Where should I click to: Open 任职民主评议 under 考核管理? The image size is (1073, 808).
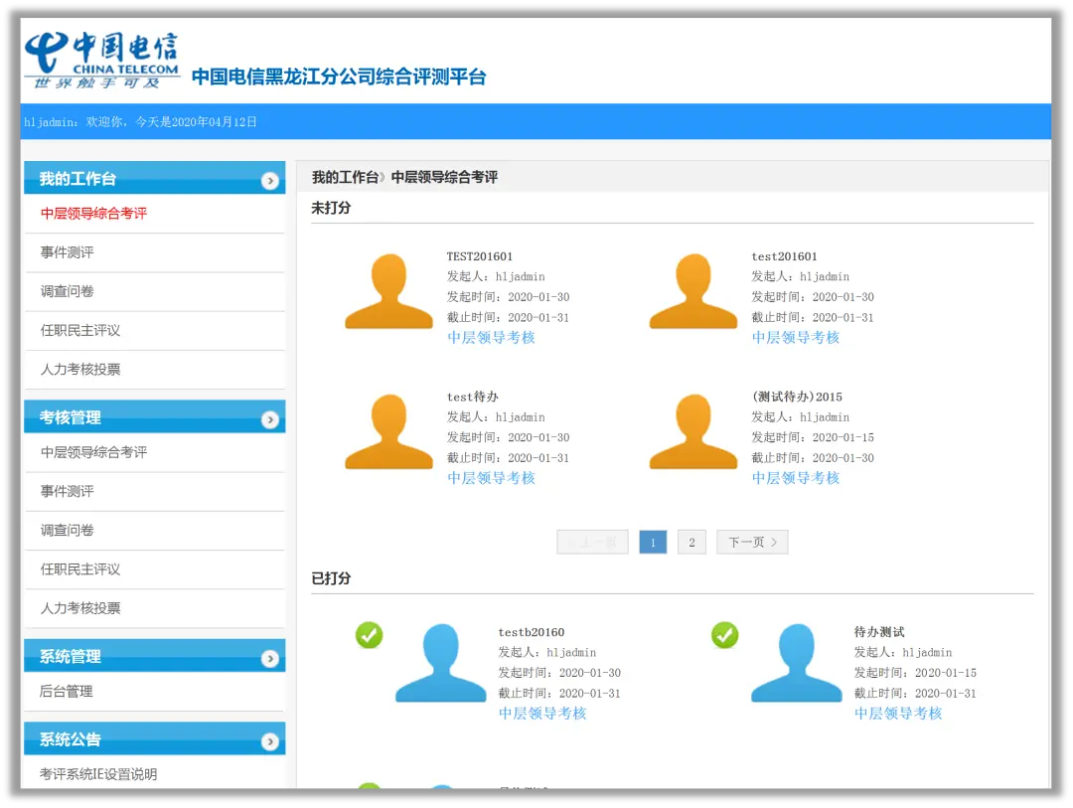[80, 569]
